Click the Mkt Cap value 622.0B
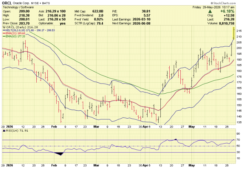 pos(98,11)
